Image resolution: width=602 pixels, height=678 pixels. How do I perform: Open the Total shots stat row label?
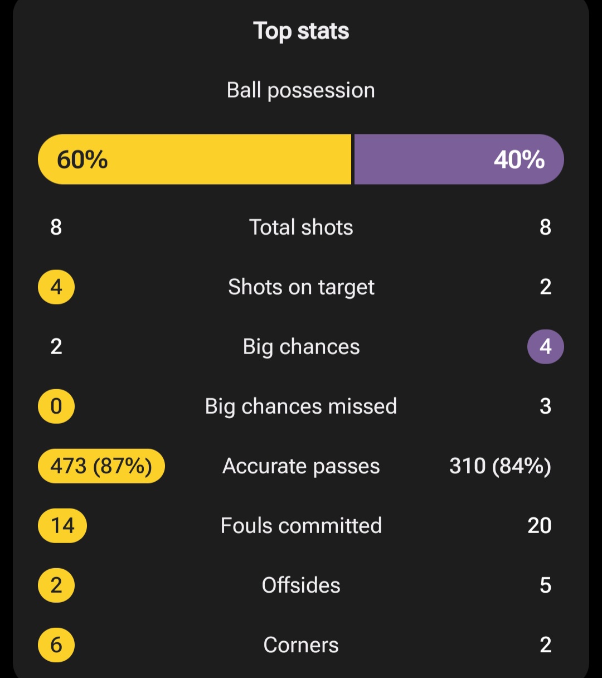point(301,227)
